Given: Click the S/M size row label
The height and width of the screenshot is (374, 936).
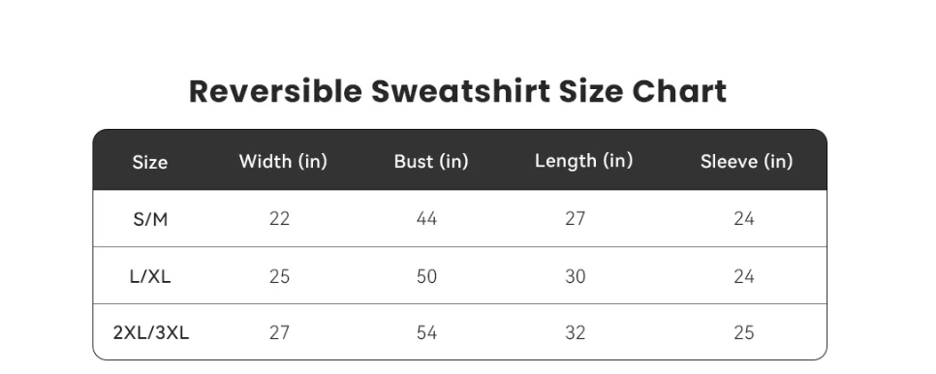Looking at the screenshot, I should coord(150,220).
